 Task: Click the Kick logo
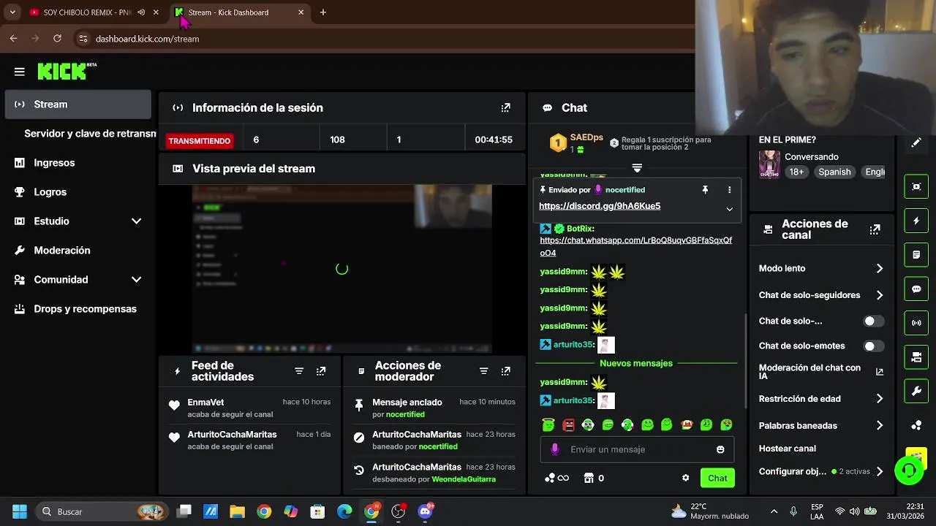(67, 71)
